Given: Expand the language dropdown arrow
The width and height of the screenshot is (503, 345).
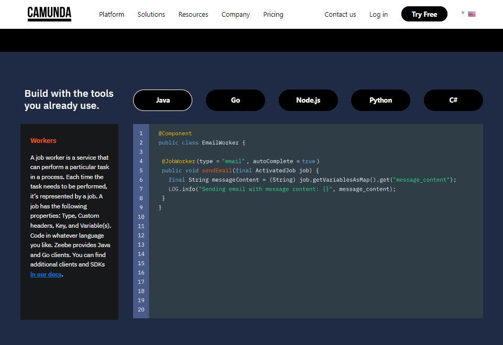Looking at the screenshot, I should pos(463,13).
